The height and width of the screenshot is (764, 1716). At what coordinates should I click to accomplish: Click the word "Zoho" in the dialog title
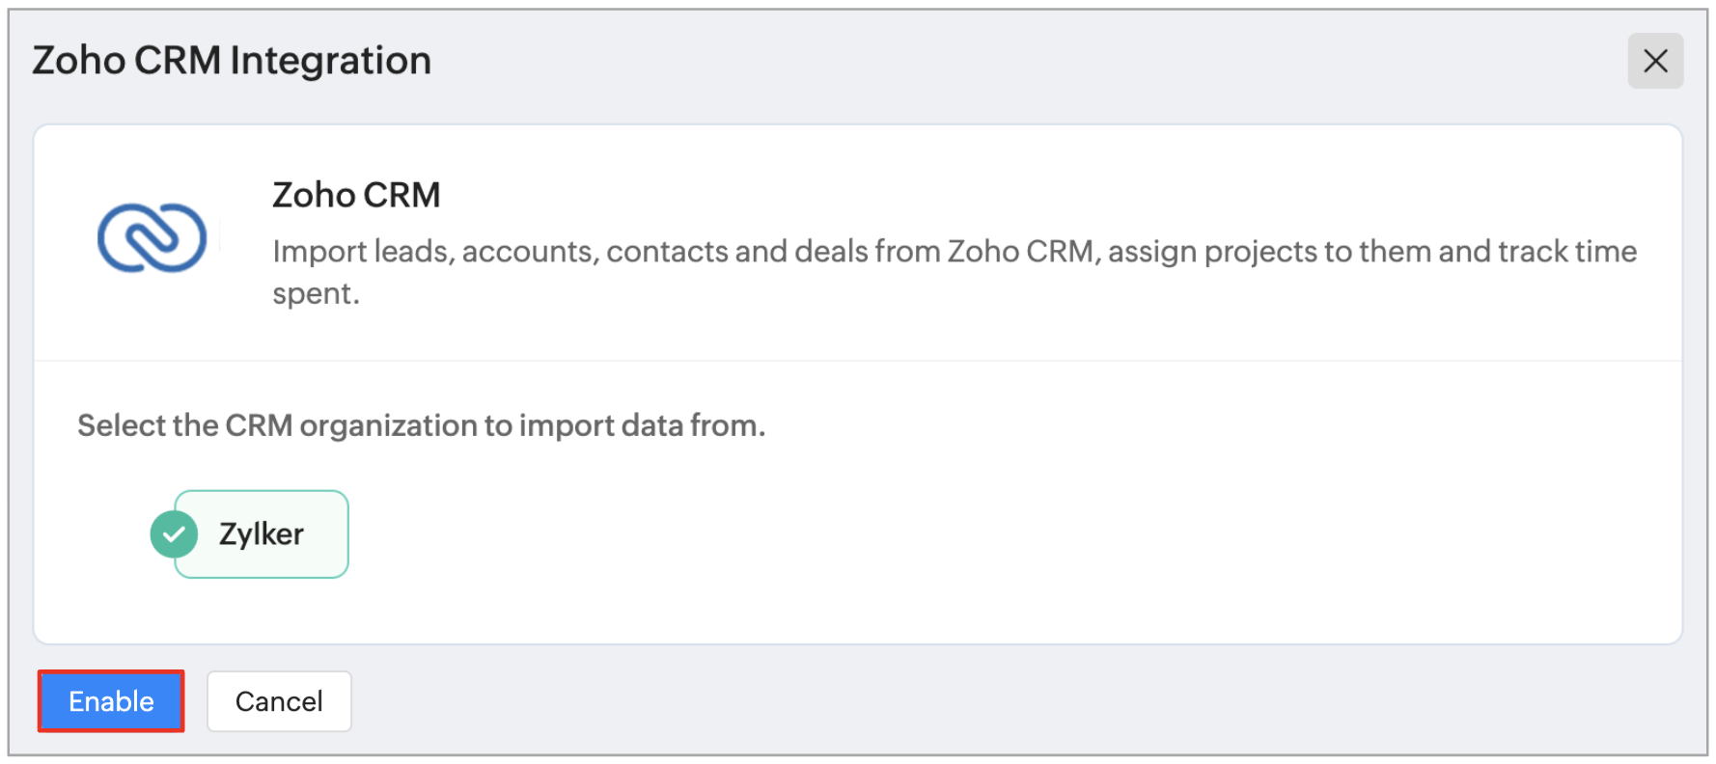79,61
